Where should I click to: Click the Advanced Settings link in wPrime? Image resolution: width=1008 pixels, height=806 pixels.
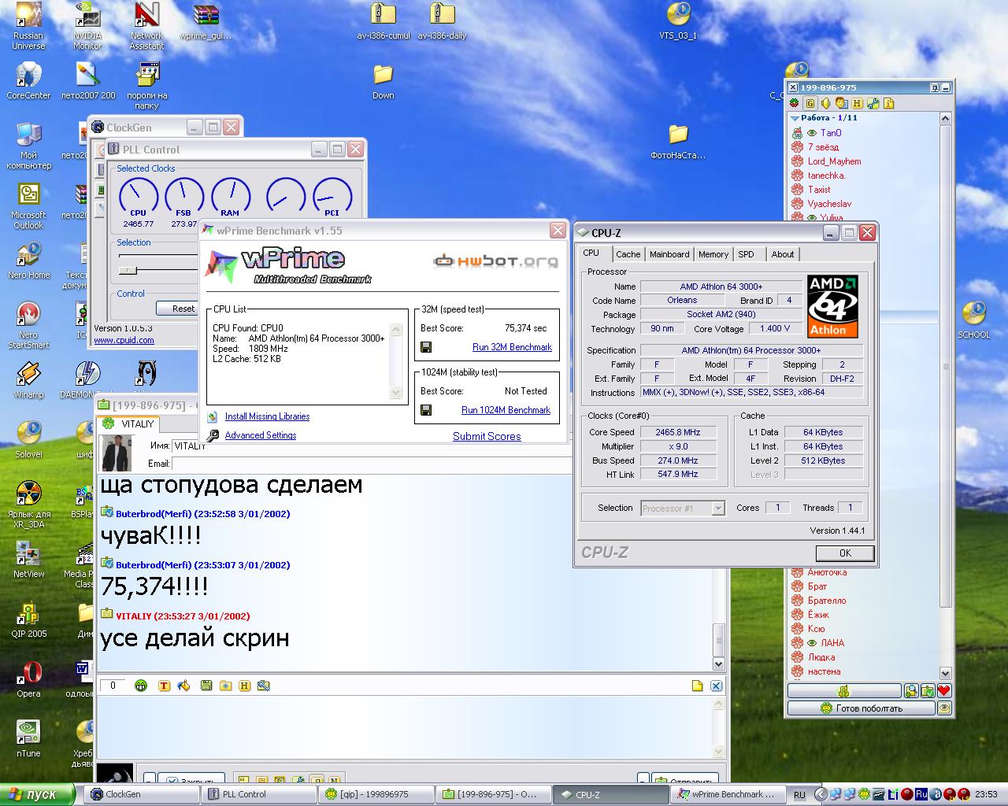(261, 435)
